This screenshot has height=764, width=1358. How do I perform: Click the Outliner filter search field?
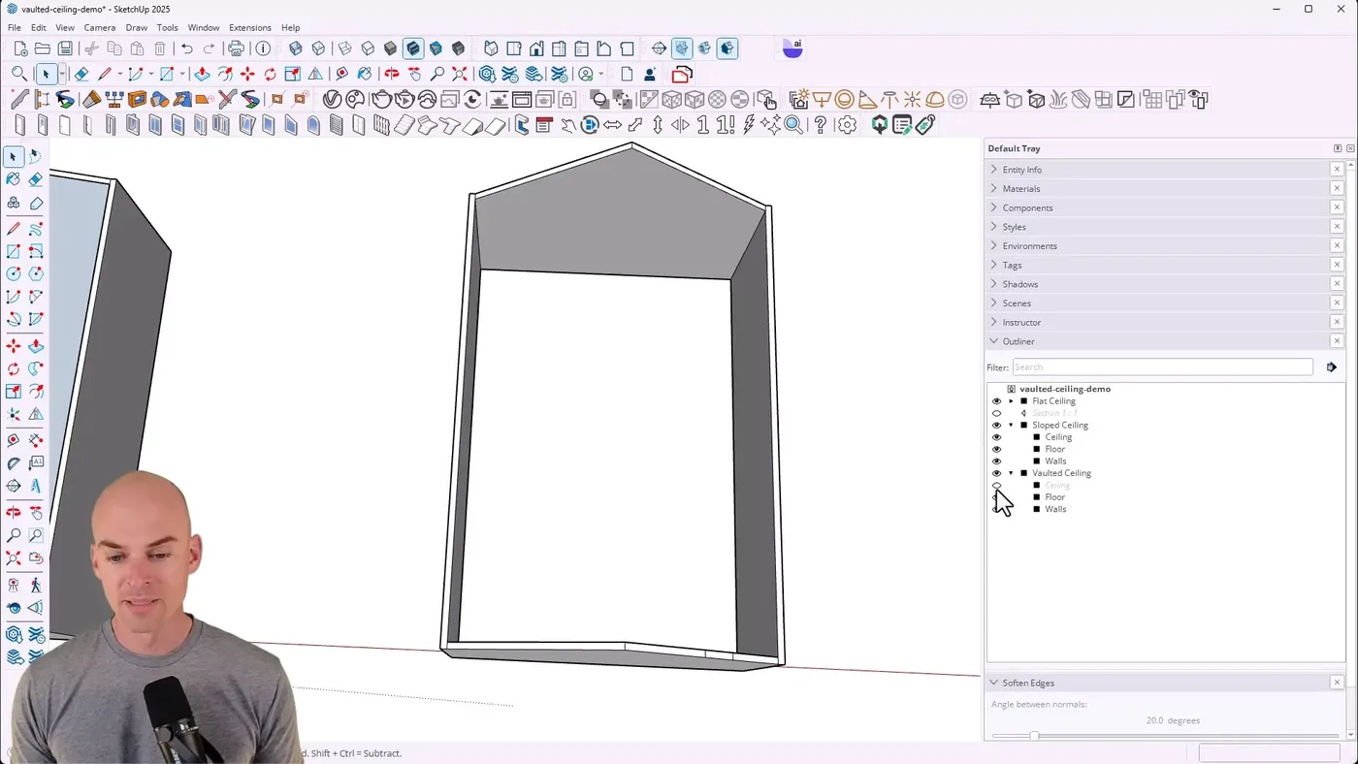1162,367
